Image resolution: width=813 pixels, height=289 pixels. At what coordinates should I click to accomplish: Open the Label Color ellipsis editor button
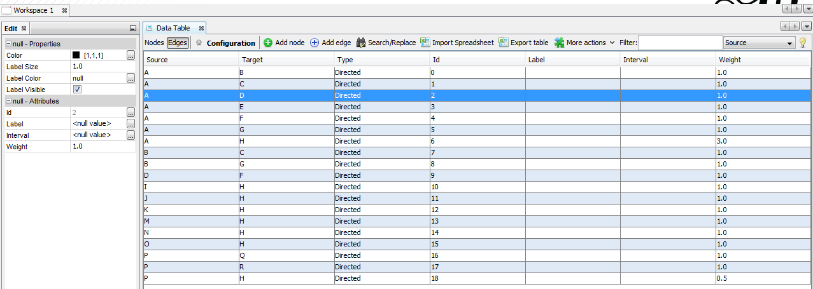(x=131, y=78)
